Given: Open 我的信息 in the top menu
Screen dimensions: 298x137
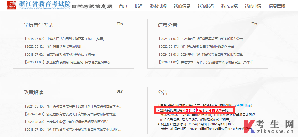Looking at the screenshot, I should 182,6.
